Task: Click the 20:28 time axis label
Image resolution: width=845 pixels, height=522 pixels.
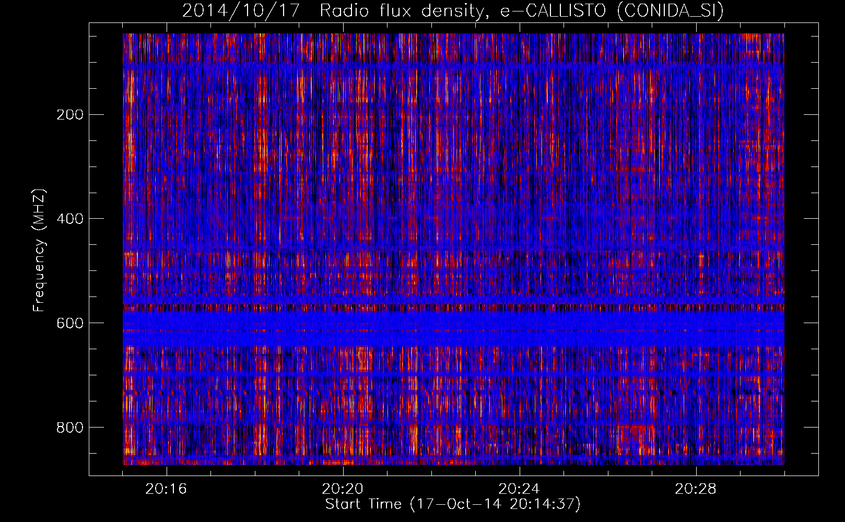Action: click(x=696, y=489)
